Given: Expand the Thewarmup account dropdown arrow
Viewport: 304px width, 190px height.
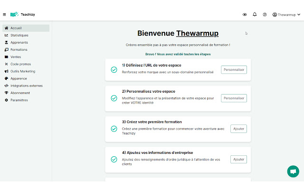Looking at the screenshot, I should 299,15.
